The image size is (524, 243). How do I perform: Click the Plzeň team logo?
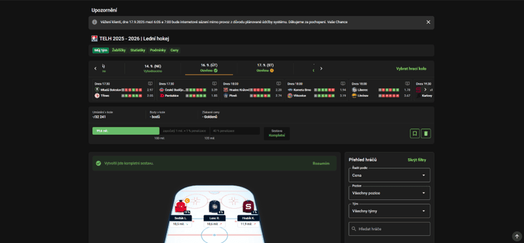tap(226, 95)
